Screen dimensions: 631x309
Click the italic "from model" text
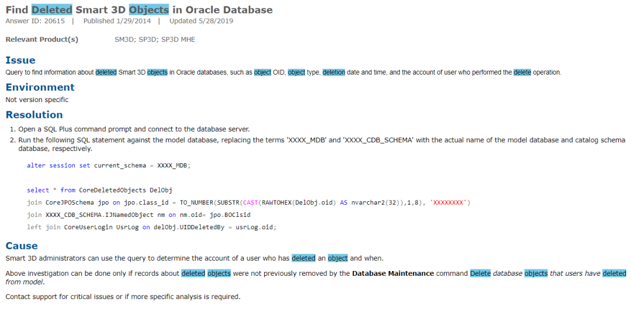24,282
